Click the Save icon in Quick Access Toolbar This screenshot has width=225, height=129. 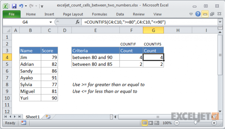pyautogui.click(x=14, y=6)
